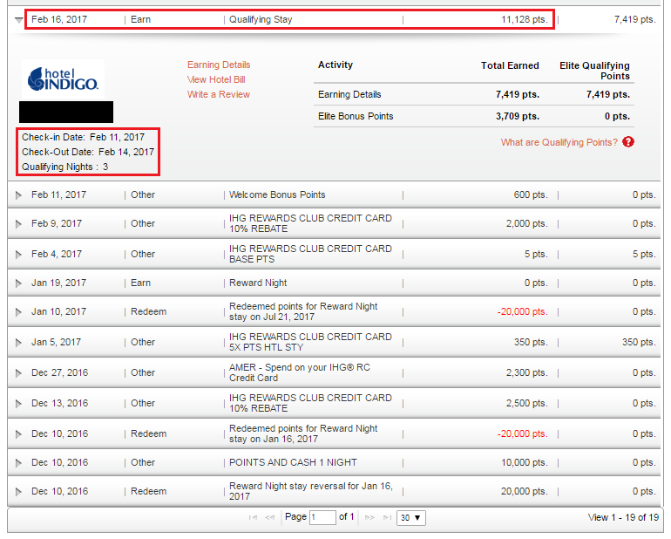The height and width of the screenshot is (539, 671).
Task: Expand the Dec 27, 2016 AMER Spend row
Action: [x=19, y=373]
